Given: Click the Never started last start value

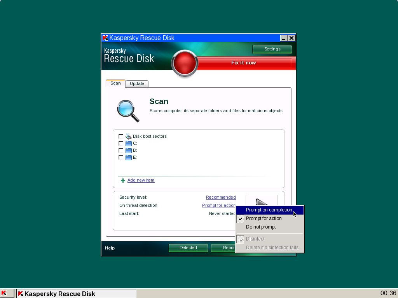Looking at the screenshot, I should pyautogui.click(x=222, y=214).
